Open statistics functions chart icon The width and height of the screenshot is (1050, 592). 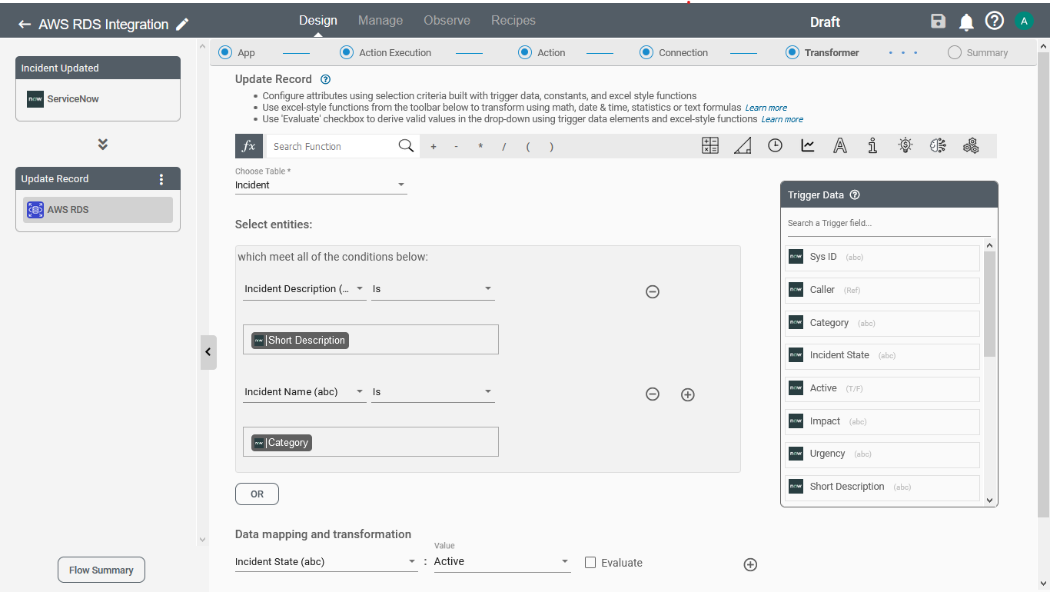[x=808, y=145]
